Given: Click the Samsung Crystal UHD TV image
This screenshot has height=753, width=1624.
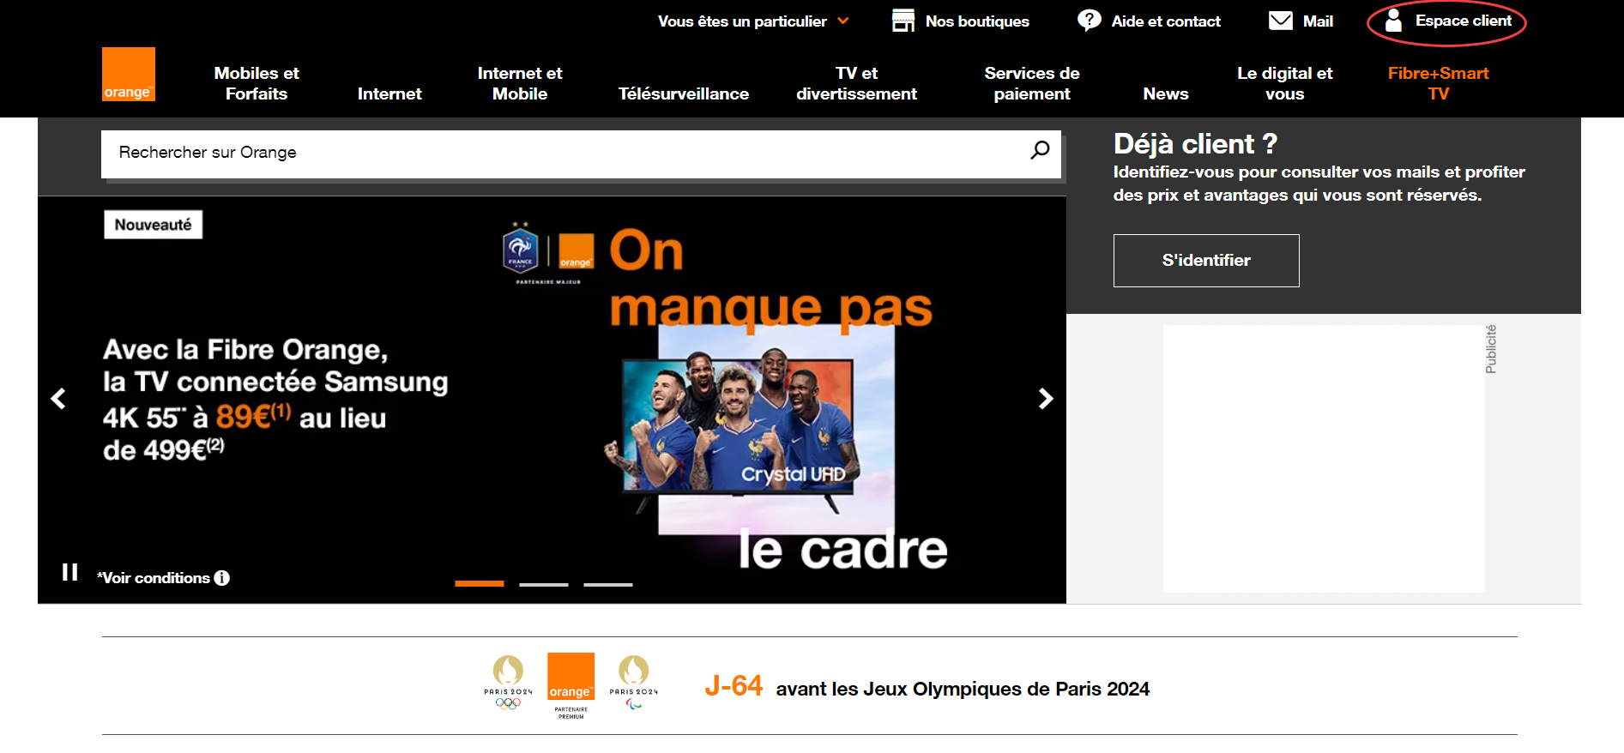Looking at the screenshot, I should click(739, 429).
